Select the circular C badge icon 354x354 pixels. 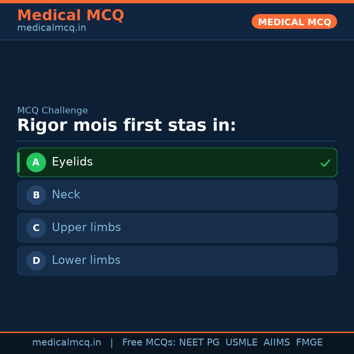pos(36,228)
